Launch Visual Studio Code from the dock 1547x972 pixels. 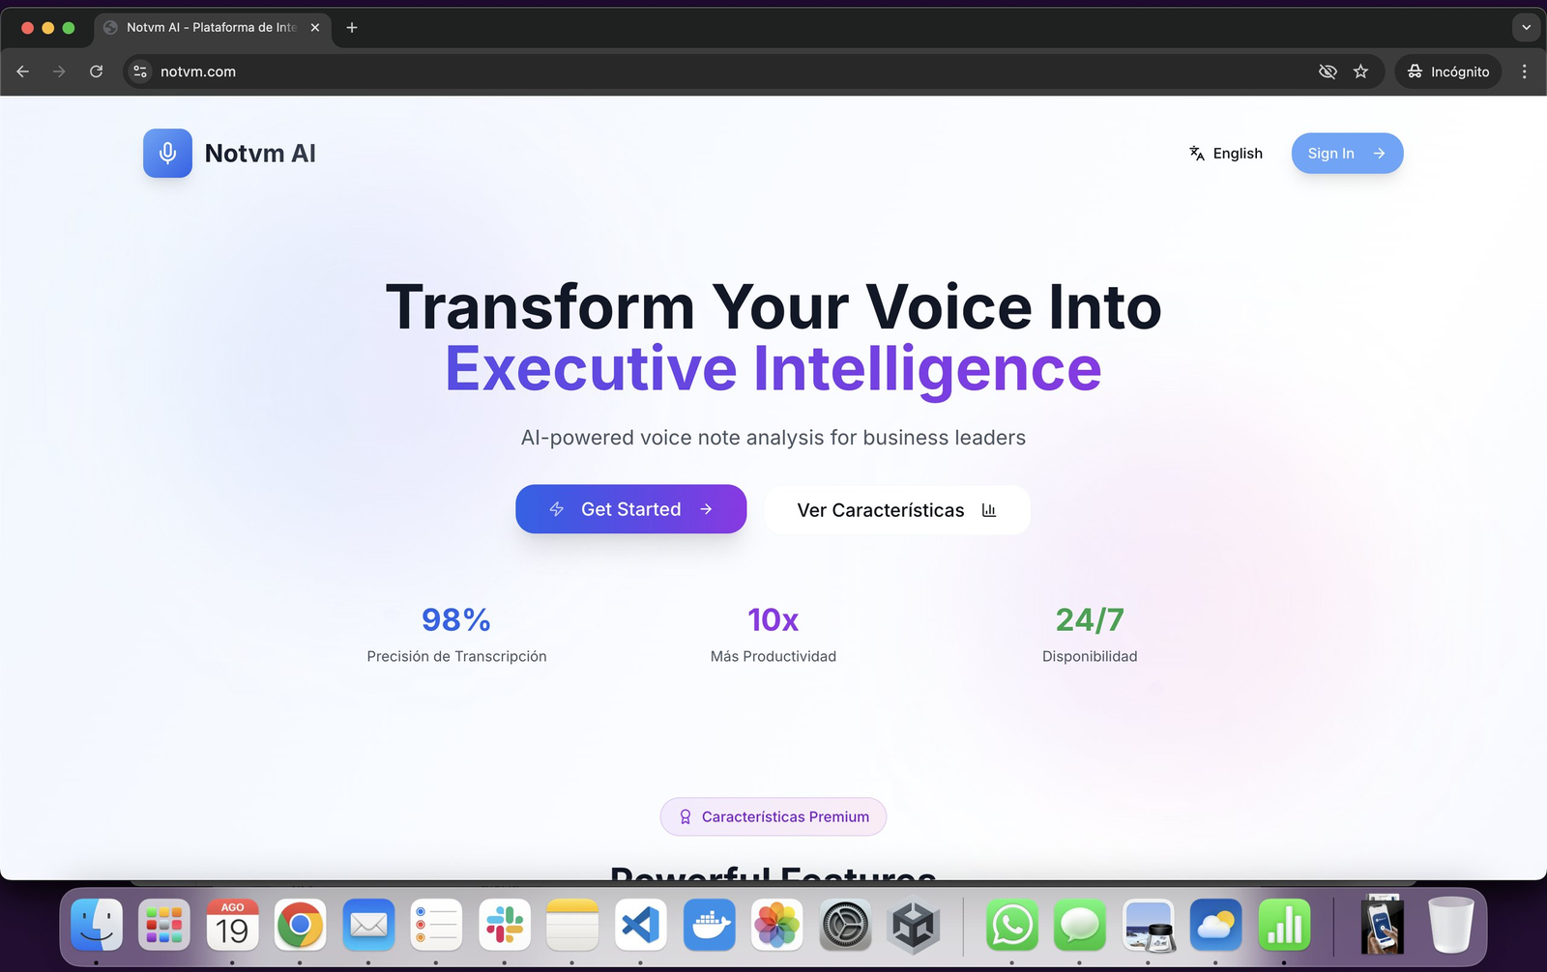641,926
